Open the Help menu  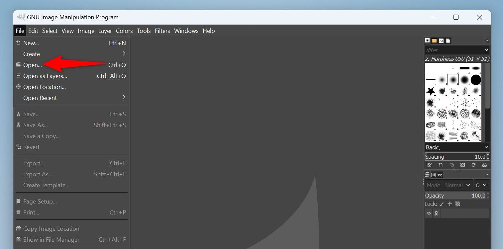(209, 31)
